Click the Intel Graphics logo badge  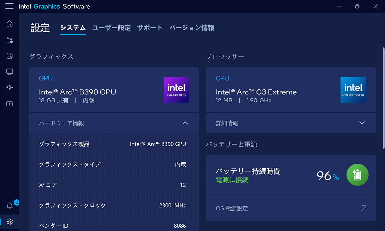pos(176,90)
